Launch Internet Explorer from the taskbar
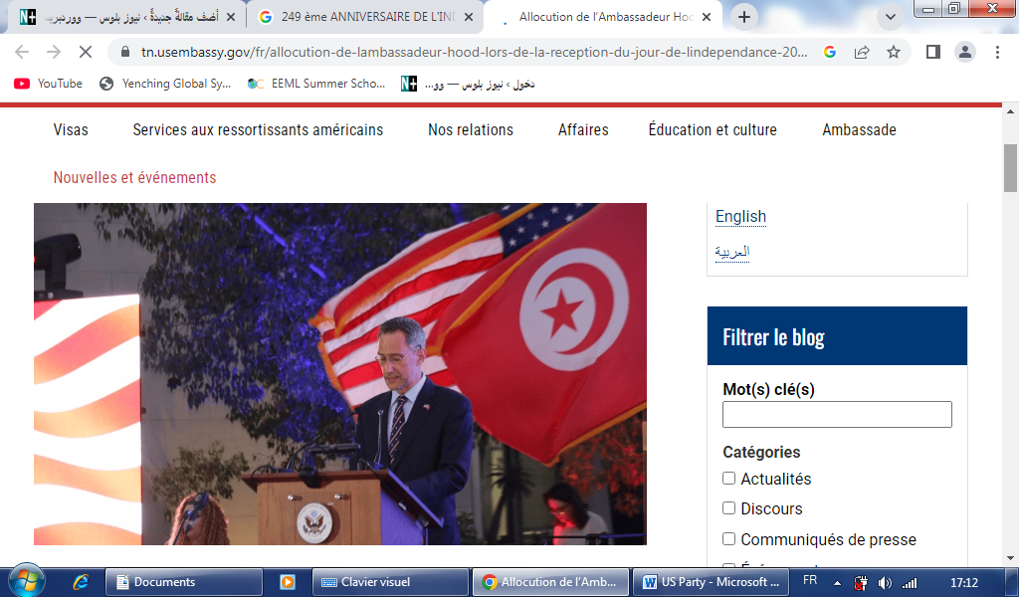Image resolution: width=1019 pixels, height=597 pixels. click(x=81, y=582)
